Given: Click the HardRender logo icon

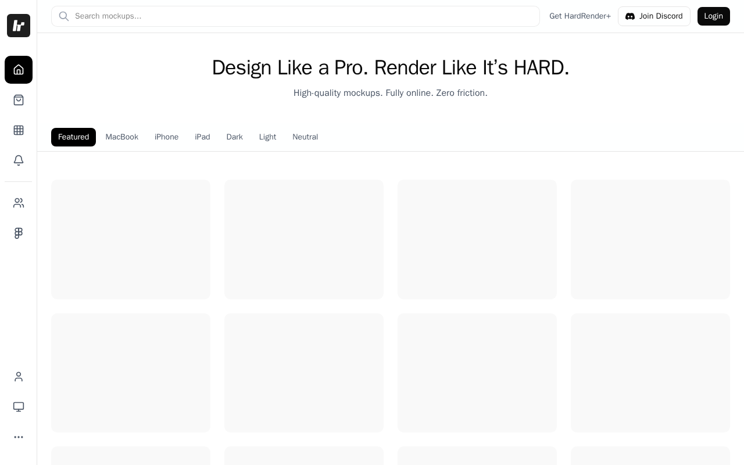Looking at the screenshot, I should tap(19, 26).
